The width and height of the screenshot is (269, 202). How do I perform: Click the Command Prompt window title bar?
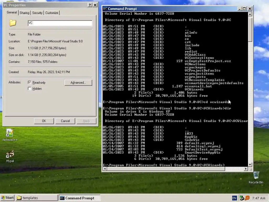177,9
